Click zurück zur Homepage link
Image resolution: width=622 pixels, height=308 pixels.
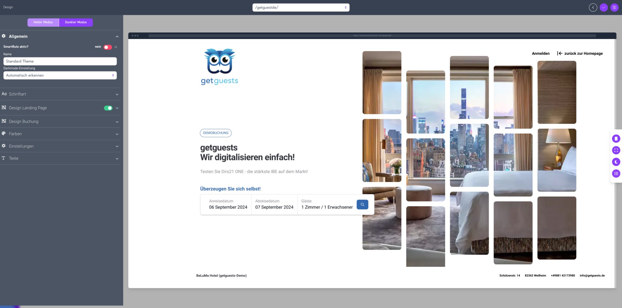(x=580, y=54)
